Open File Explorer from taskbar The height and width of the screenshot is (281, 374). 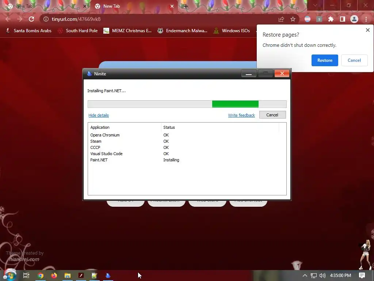tap(68, 276)
